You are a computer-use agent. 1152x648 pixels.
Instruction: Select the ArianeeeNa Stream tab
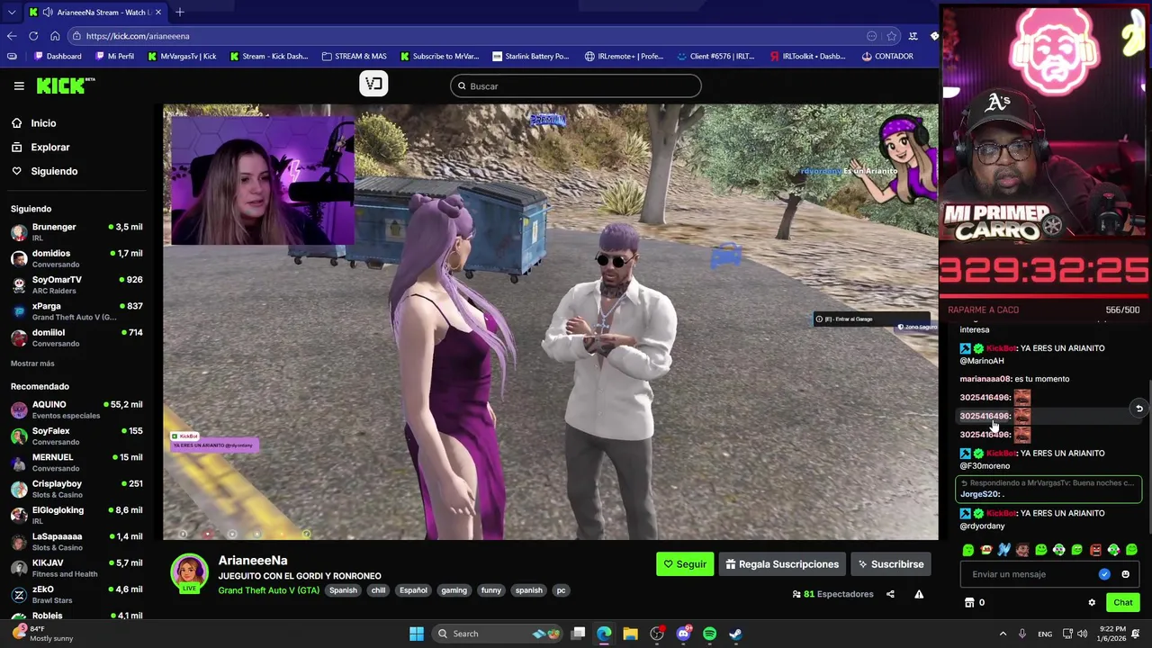click(x=95, y=13)
